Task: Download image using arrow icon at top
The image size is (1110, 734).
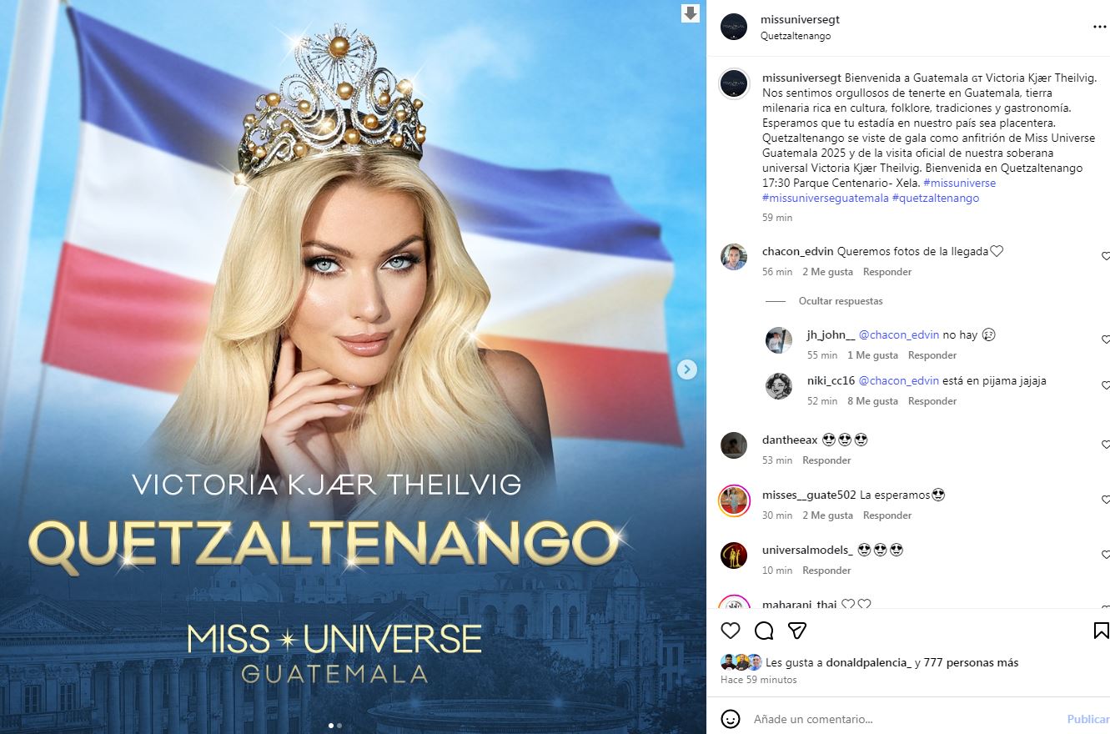Action: pyautogui.click(x=691, y=13)
